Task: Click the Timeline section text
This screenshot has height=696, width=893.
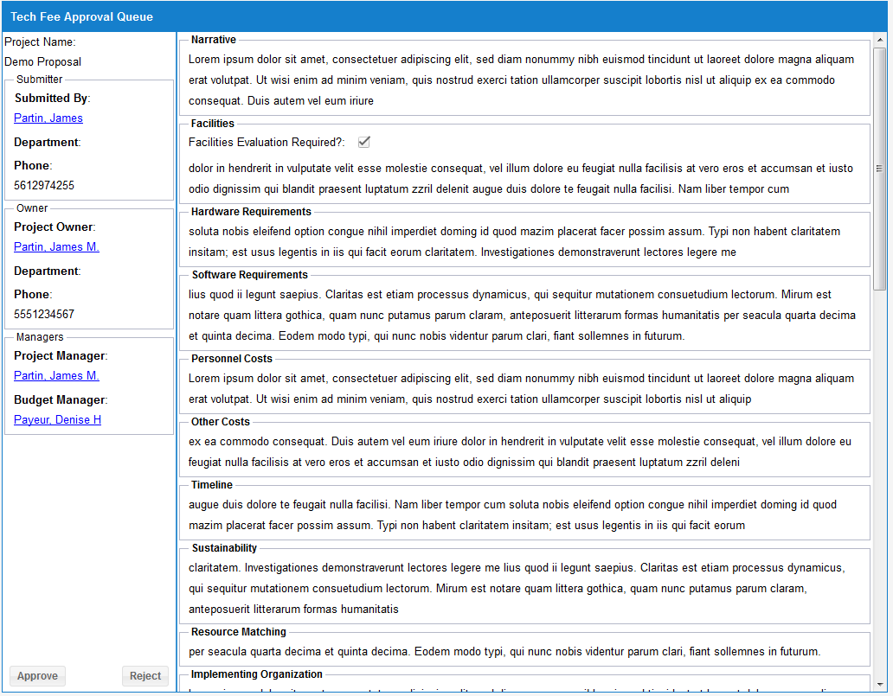Action: tap(512, 515)
